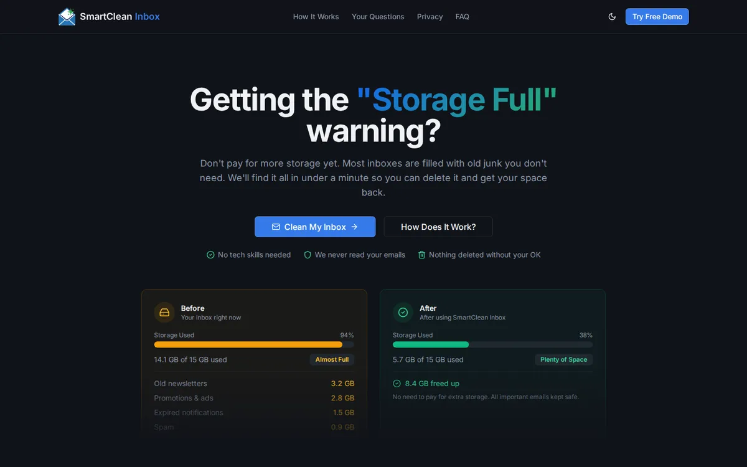747x467 pixels.
Task: Click the orange Before storage progress bar
Action: coord(254,344)
